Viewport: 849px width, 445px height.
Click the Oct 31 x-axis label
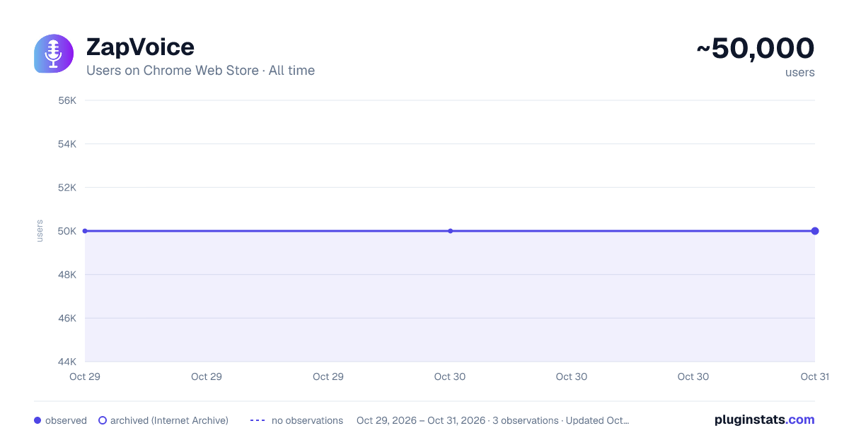click(x=814, y=376)
